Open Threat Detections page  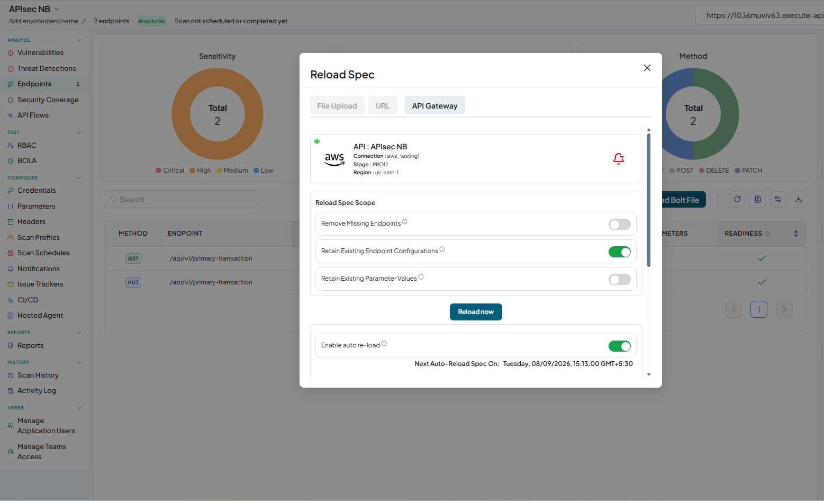click(x=47, y=69)
